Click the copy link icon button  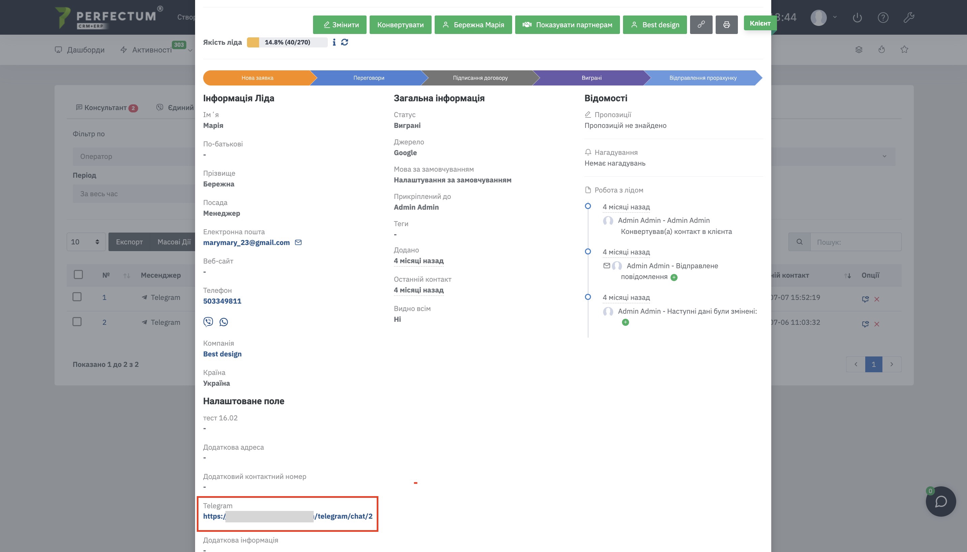tap(701, 25)
